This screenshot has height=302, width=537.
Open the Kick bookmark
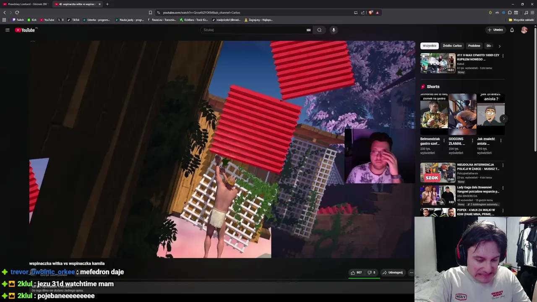(x=32, y=20)
